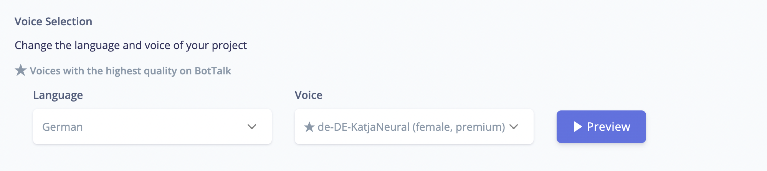
Task: Click the star icon beside de-DE-KatjaNeural
Action: (309, 127)
